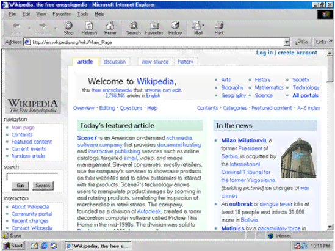Launch Internet Explorer from Quick Launch

(44, 246)
